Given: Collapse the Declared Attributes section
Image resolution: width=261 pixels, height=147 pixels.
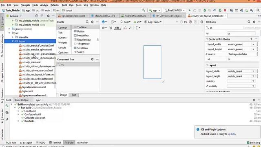Looking at the screenshot, I should [207, 39].
